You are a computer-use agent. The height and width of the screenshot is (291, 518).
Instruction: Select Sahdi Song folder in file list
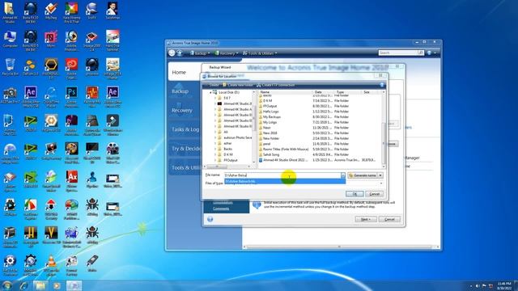[x=271, y=154]
